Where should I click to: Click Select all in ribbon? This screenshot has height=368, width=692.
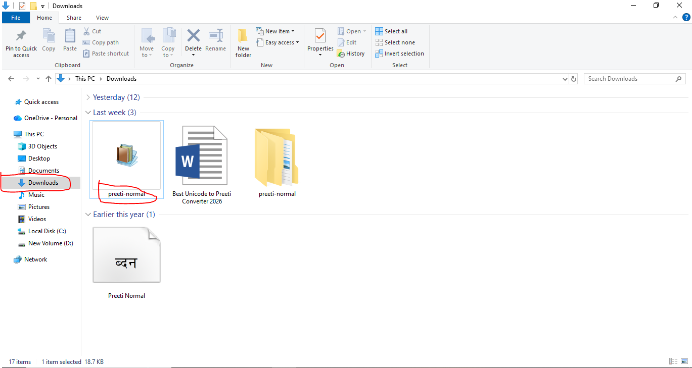(x=391, y=31)
